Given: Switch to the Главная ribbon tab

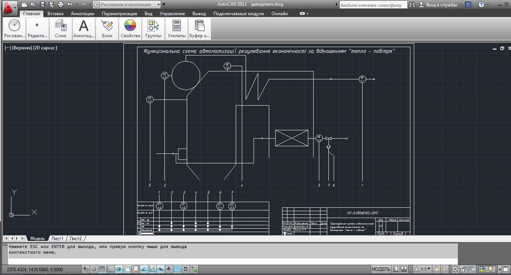Looking at the screenshot, I should (x=32, y=14).
